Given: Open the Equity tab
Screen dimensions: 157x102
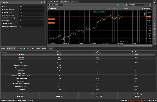Looking at the screenshot, I should (3, 49).
